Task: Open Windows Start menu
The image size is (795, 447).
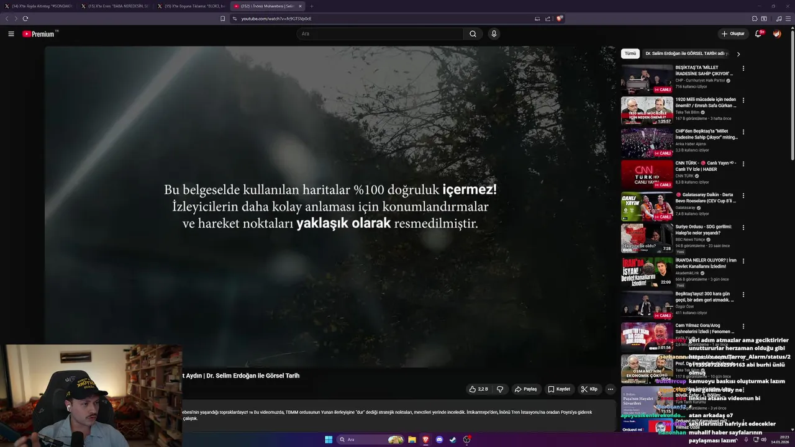Action: 329,440
